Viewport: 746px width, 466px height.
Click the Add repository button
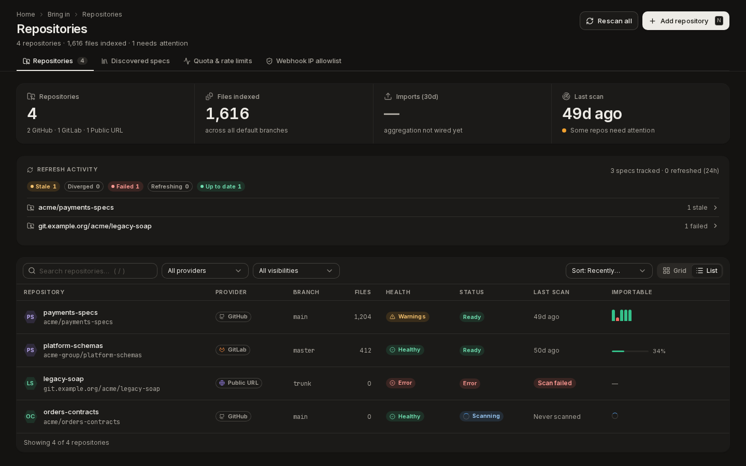pyautogui.click(x=686, y=21)
